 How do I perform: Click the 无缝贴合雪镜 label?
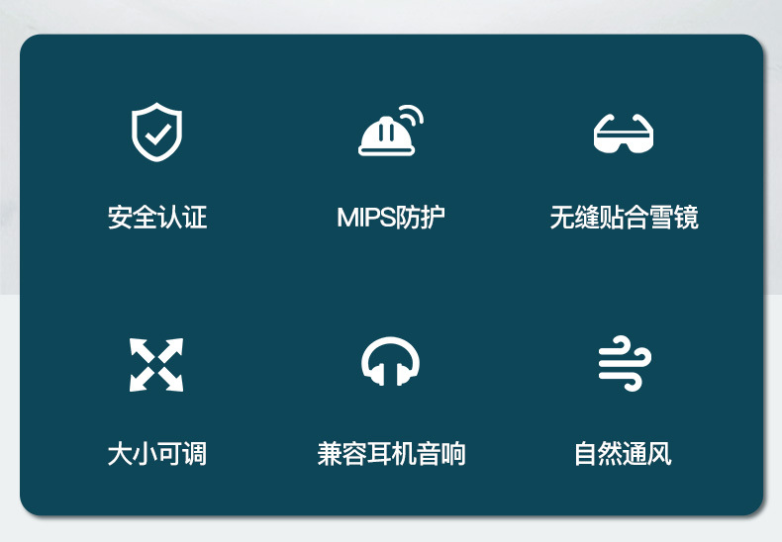(624, 218)
